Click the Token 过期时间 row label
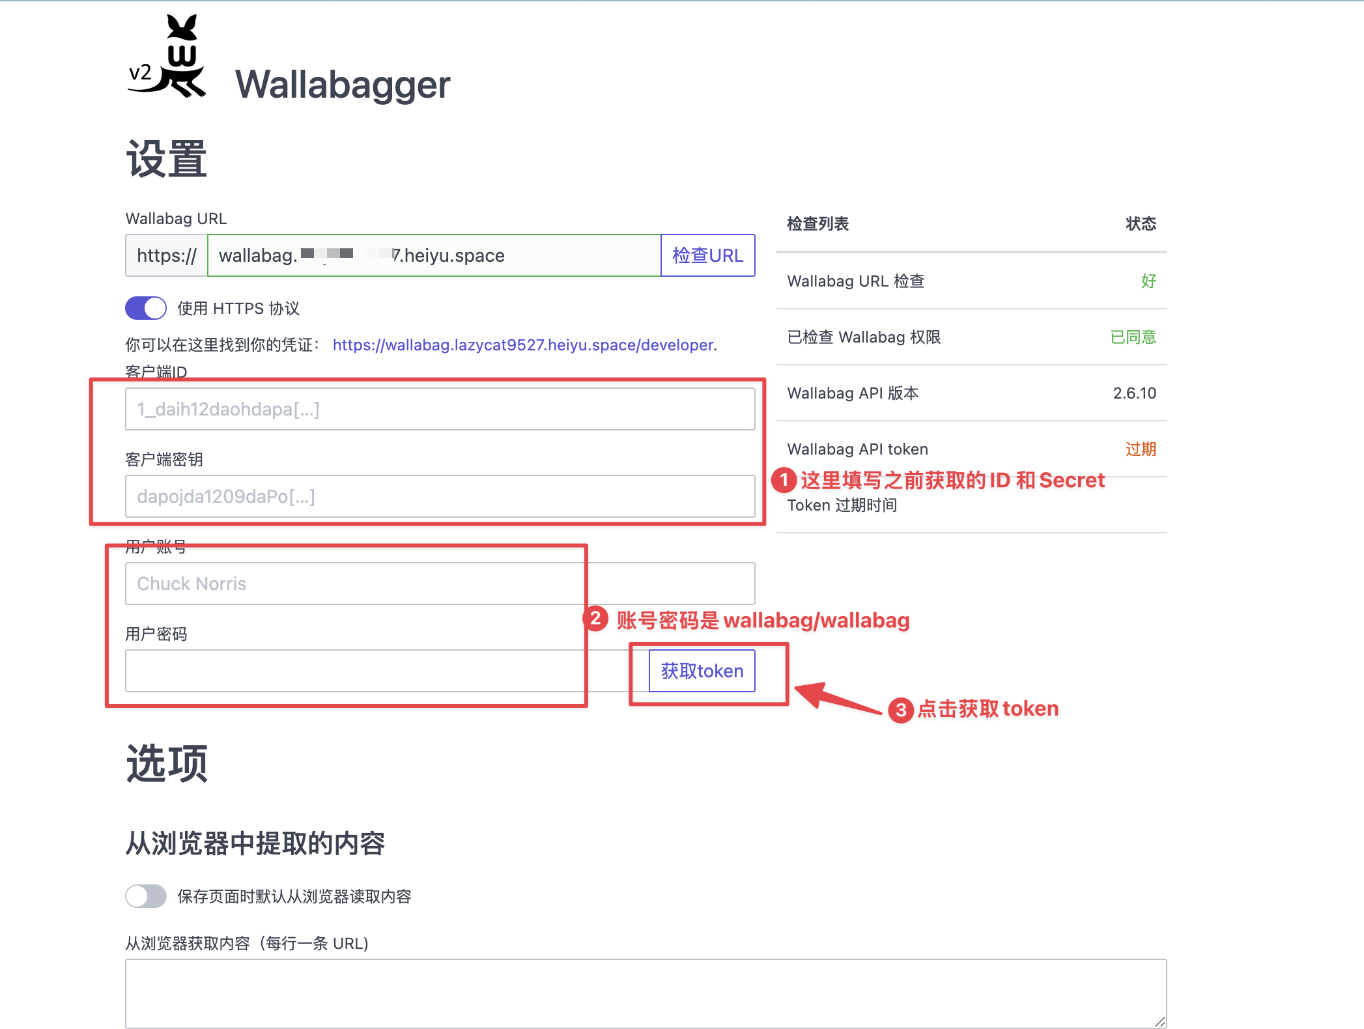The image size is (1364, 1029). point(842,505)
